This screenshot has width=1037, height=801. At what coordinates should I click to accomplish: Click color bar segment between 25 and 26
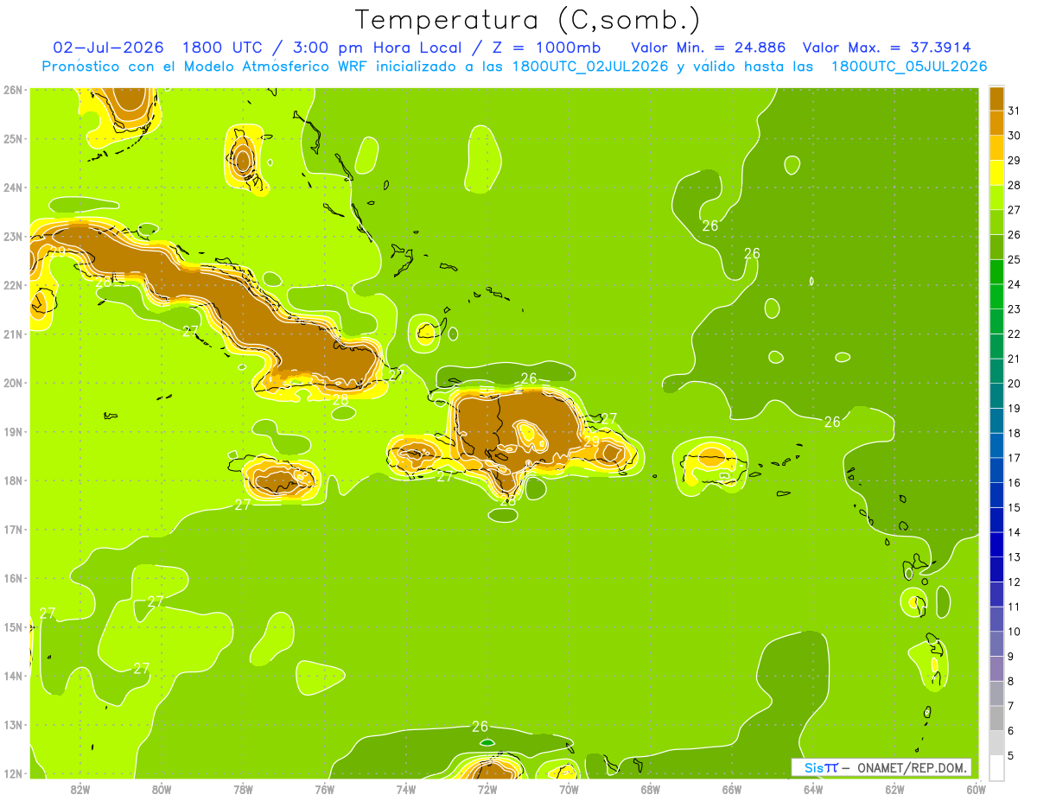pyautogui.click(x=996, y=247)
